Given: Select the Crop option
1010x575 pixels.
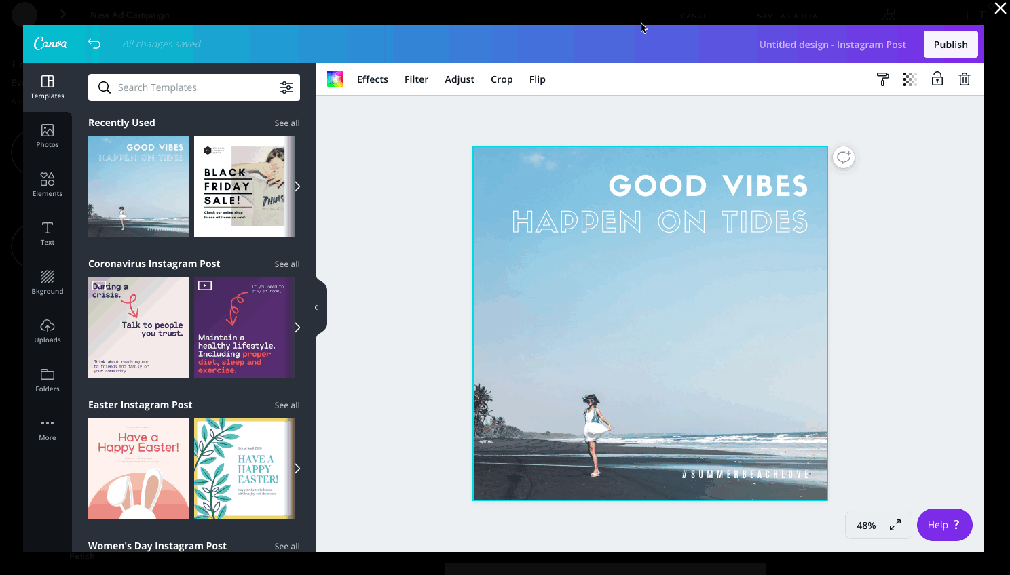Looking at the screenshot, I should pyautogui.click(x=502, y=79).
